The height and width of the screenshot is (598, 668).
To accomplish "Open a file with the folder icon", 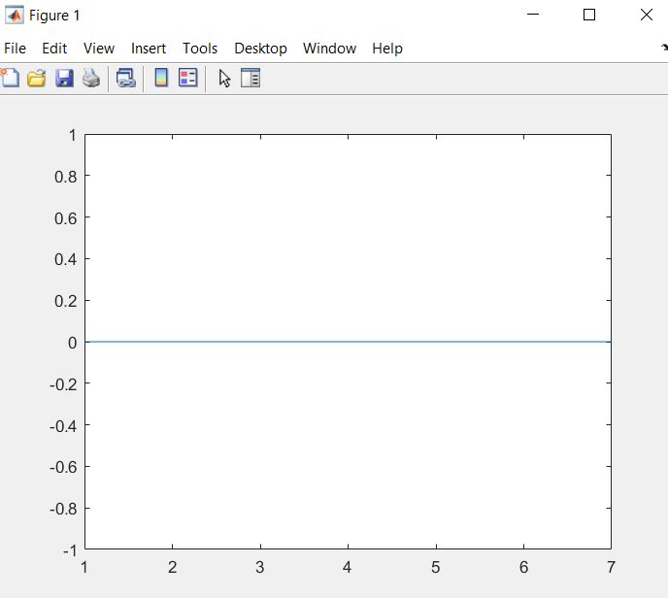I will click(x=37, y=79).
